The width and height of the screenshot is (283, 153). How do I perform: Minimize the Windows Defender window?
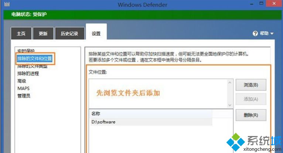pyautogui.click(x=252, y=4)
